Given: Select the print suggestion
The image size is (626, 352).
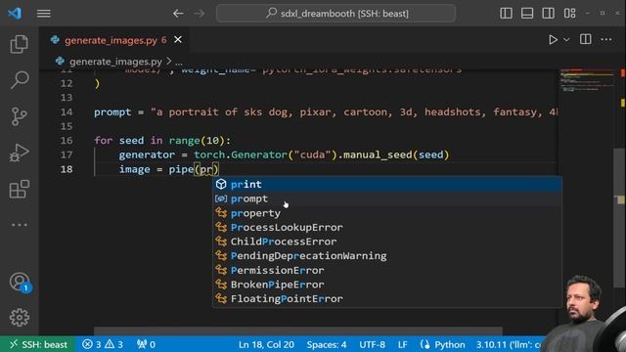Looking at the screenshot, I should point(387,185).
